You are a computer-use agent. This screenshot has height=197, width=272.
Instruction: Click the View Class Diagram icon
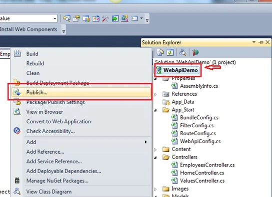(x=17, y=192)
